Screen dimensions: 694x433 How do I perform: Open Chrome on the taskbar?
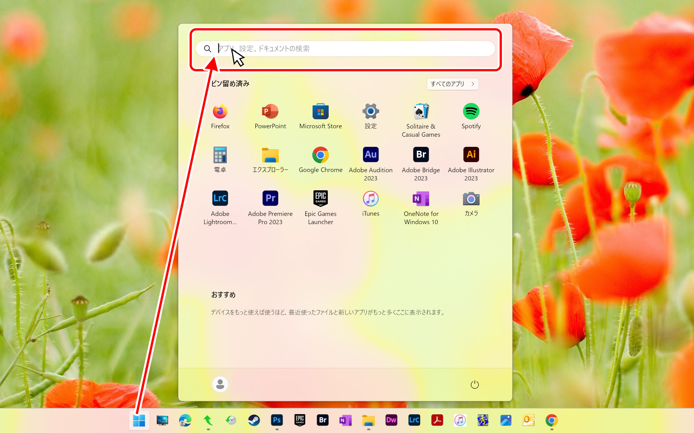pos(552,420)
